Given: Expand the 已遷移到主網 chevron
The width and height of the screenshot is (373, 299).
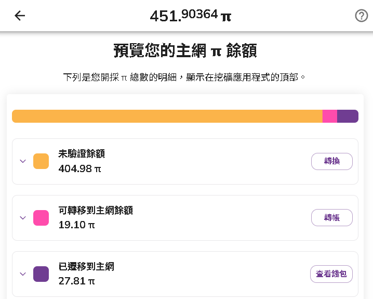Looking at the screenshot, I should click(x=23, y=274).
